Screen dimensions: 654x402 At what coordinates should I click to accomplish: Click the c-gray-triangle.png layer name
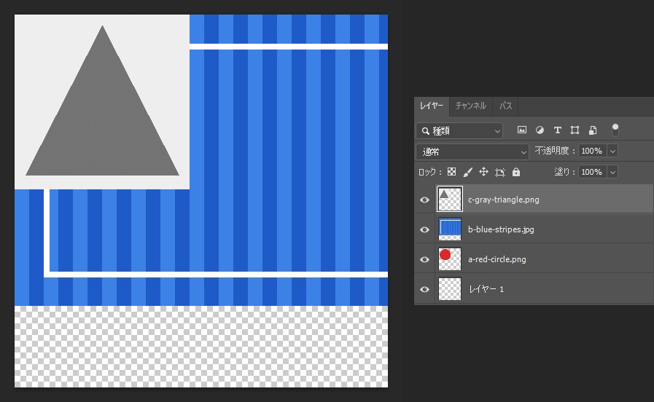click(503, 200)
